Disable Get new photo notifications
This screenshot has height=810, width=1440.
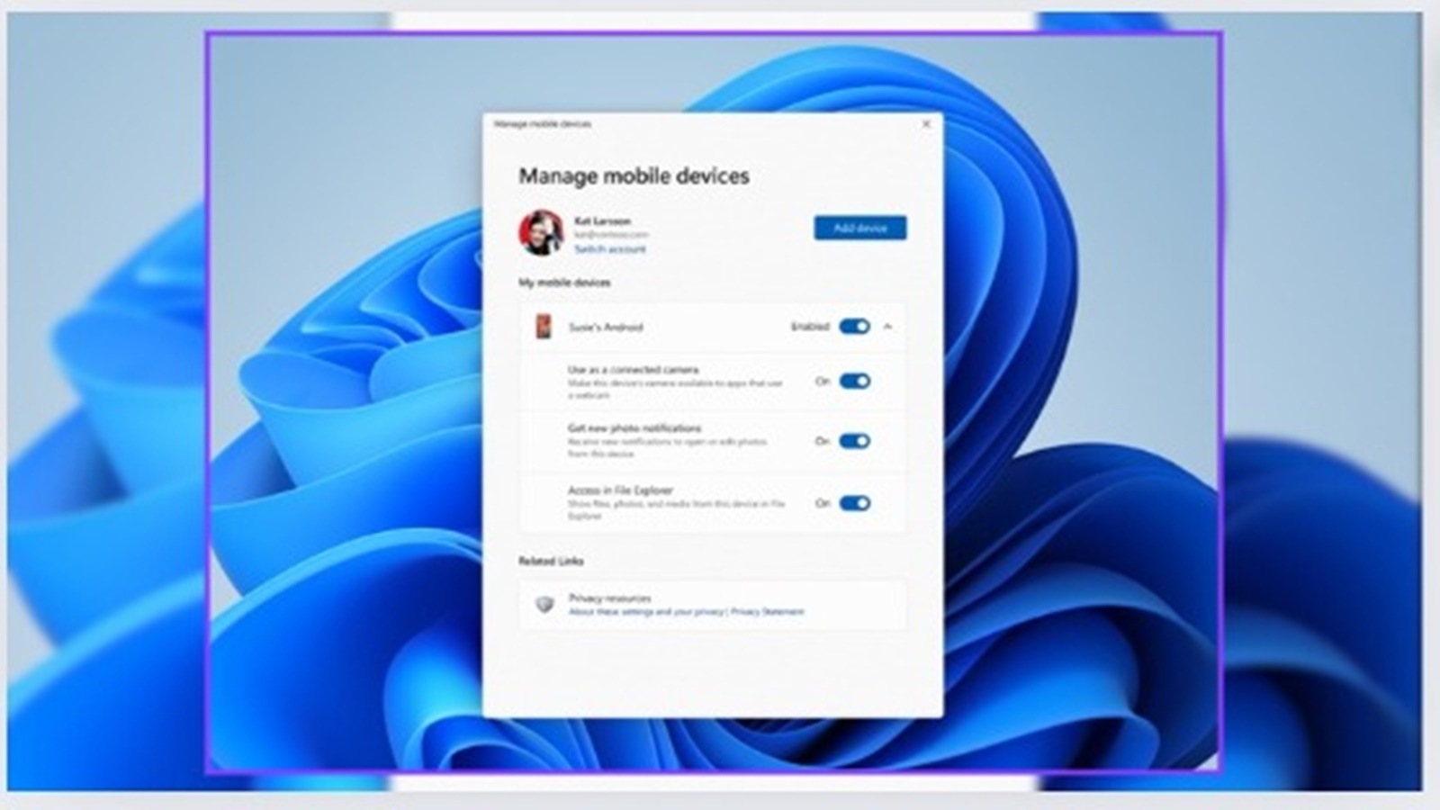[853, 441]
